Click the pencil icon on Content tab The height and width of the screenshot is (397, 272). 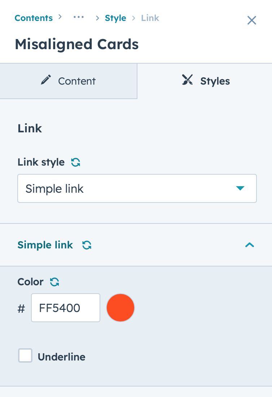pyautogui.click(x=46, y=80)
